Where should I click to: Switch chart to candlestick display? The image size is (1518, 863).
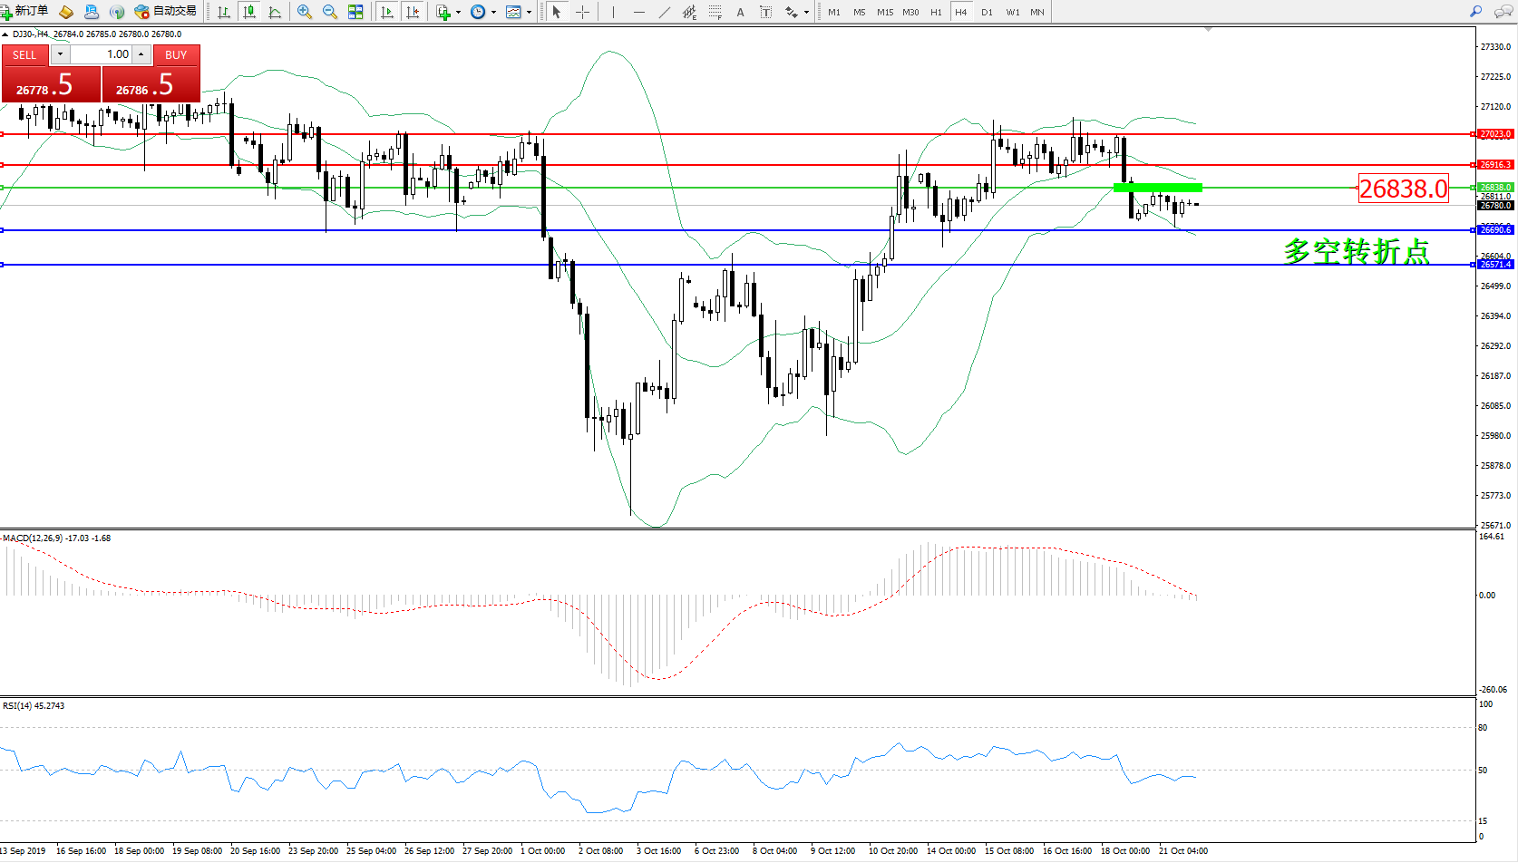(249, 12)
